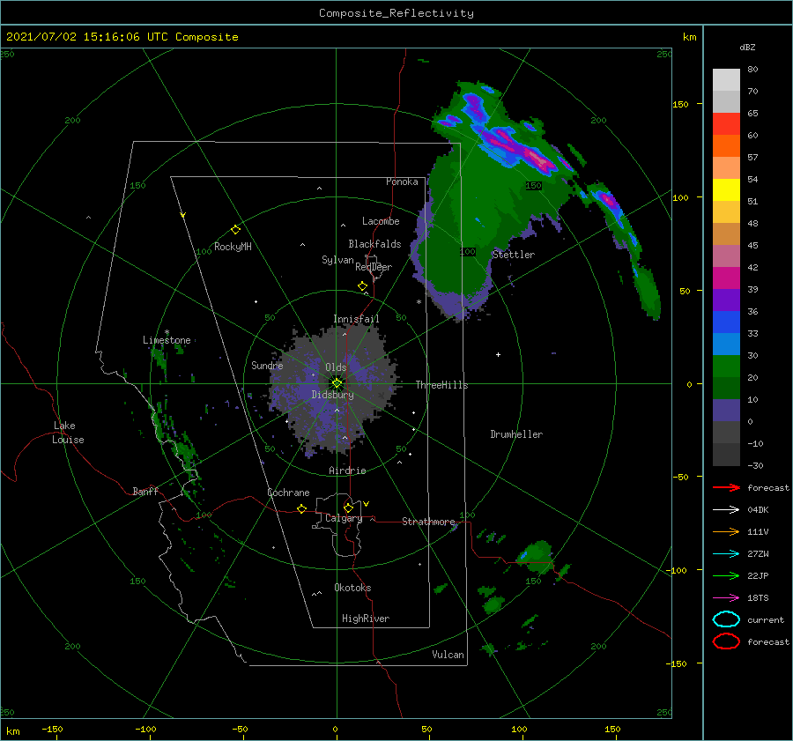Click the Lacombe city label
Image resolution: width=793 pixels, height=741 pixels.
pos(381,221)
